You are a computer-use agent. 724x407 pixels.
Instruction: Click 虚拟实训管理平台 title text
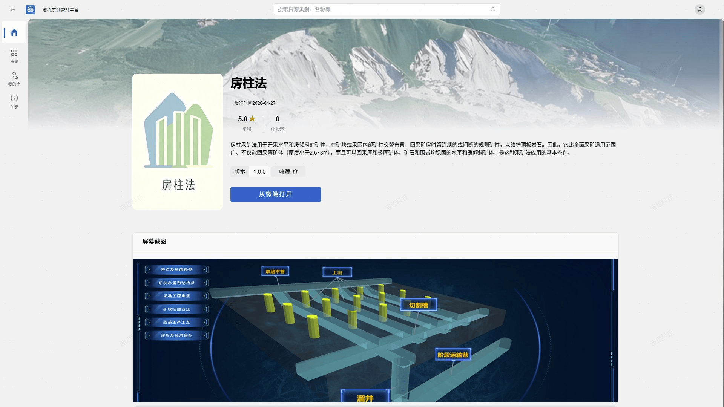pos(61,10)
